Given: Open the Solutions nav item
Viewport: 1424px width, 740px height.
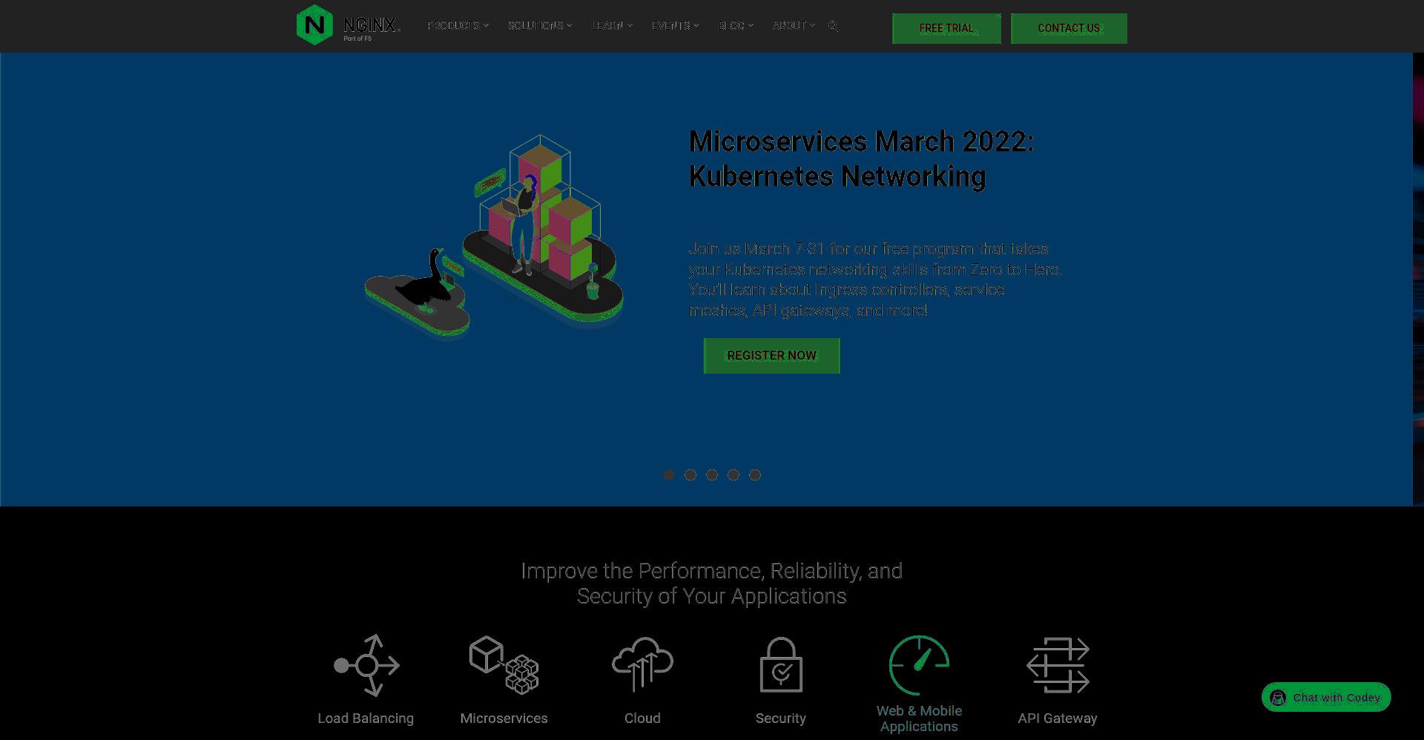Looking at the screenshot, I should [x=535, y=26].
